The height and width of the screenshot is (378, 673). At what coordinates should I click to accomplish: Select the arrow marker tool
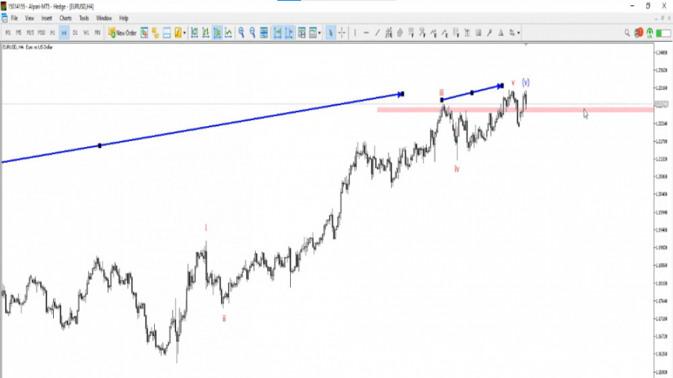coord(489,33)
